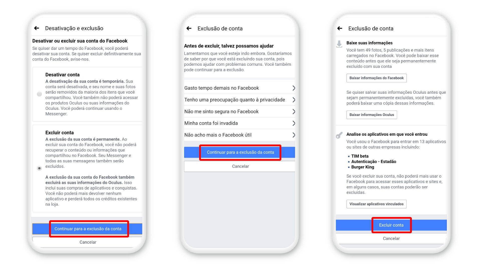Viewport: 481px width, 270px height.
Task: Click Não me sinto segura no Facebook option
Action: (241, 111)
